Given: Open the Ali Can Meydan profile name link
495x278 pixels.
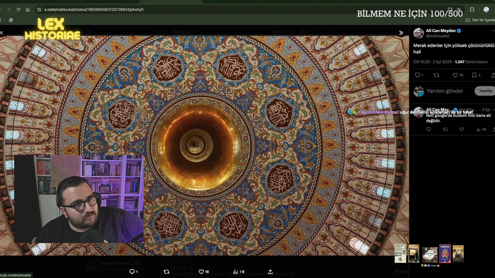Looking at the screenshot, I should (x=441, y=31).
